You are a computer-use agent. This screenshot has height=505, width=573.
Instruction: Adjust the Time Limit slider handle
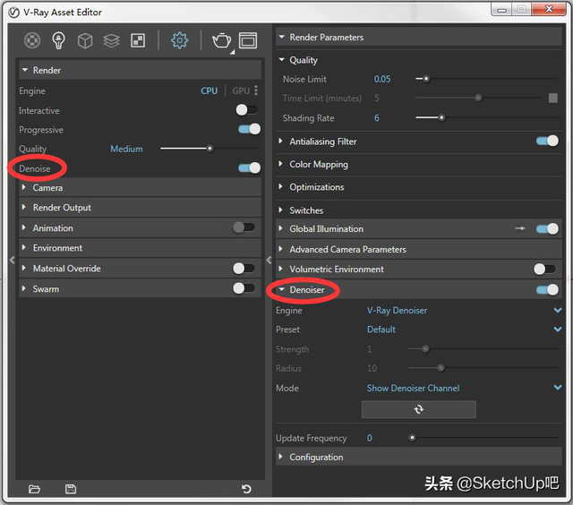[x=478, y=98]
